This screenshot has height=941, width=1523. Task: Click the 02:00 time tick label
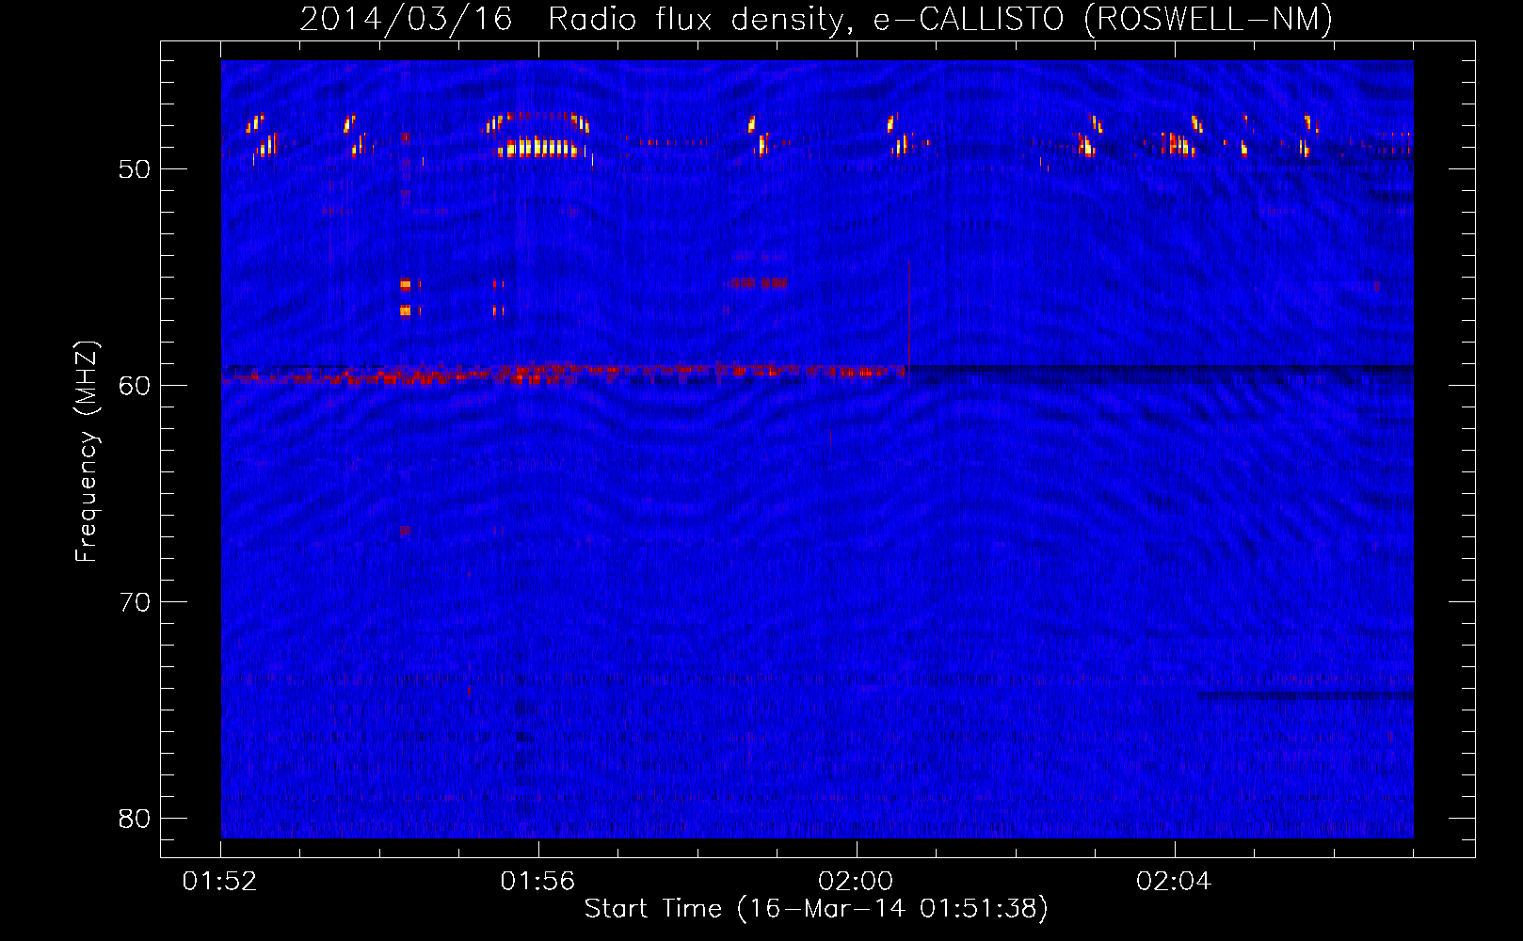(x=856, y=882)
